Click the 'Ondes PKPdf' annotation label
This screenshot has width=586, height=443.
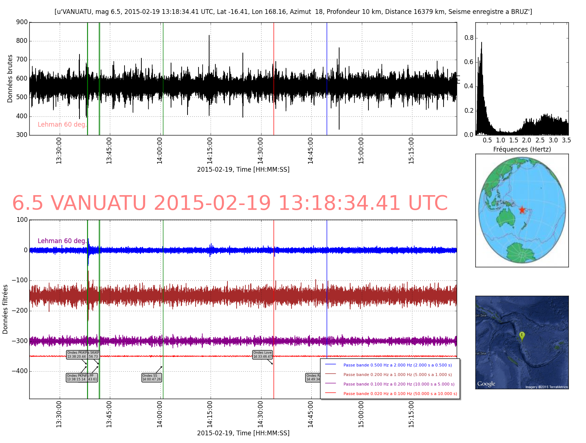point(77,377)
